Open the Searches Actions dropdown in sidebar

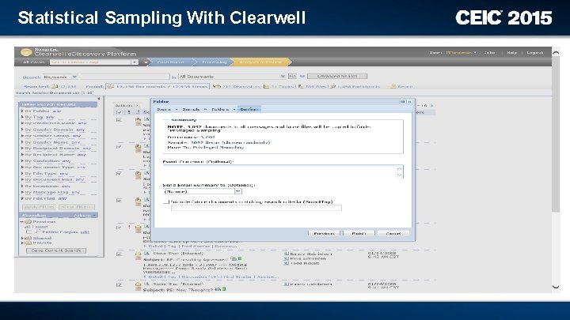pyautogui.click(x=85, y=216)
